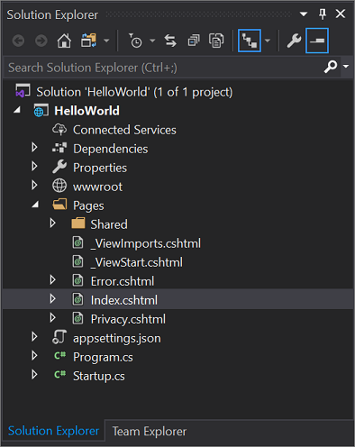Screen dimensions: 355x447
Task: Click the Pending Changes Filter clock icon
Action: click(x=135, y=41)
